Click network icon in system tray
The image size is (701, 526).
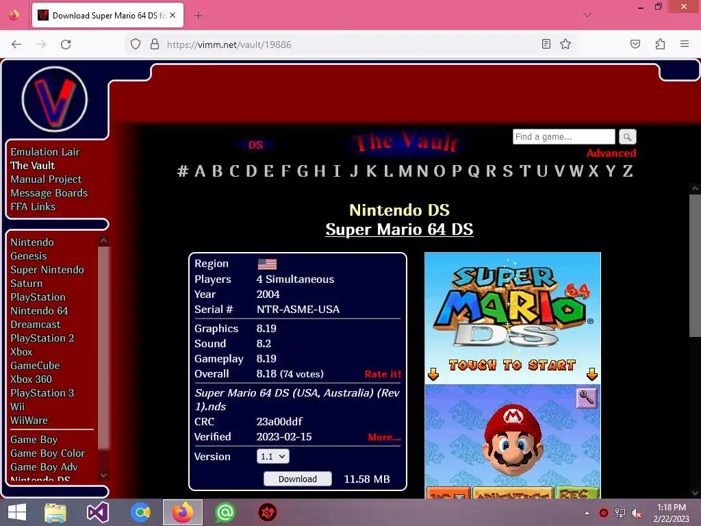tap(620, 513)
